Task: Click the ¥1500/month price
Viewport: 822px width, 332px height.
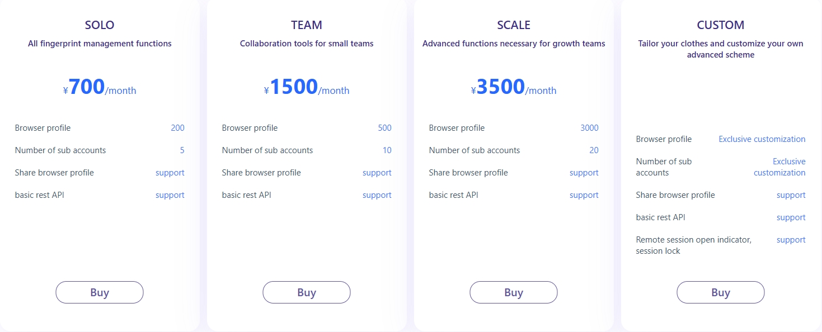Action: [307, 88]
